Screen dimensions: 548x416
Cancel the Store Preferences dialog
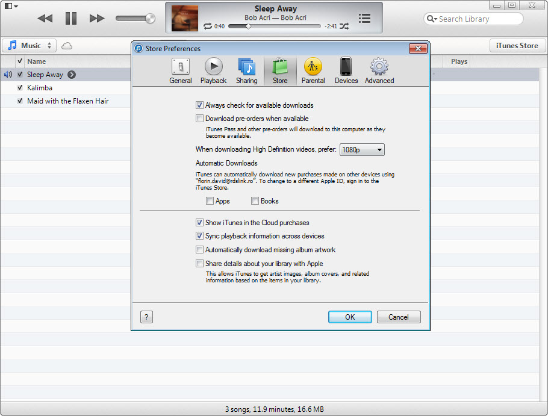click(x=399, y=317)
